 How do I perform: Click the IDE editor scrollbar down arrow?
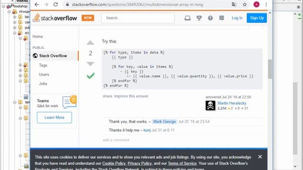[295, 166]
